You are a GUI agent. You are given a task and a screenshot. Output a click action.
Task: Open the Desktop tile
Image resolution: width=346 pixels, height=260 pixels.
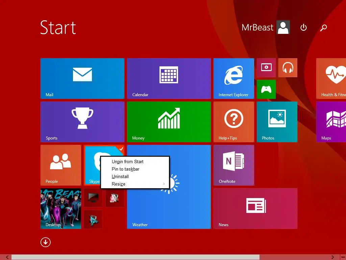coord(61,209)
